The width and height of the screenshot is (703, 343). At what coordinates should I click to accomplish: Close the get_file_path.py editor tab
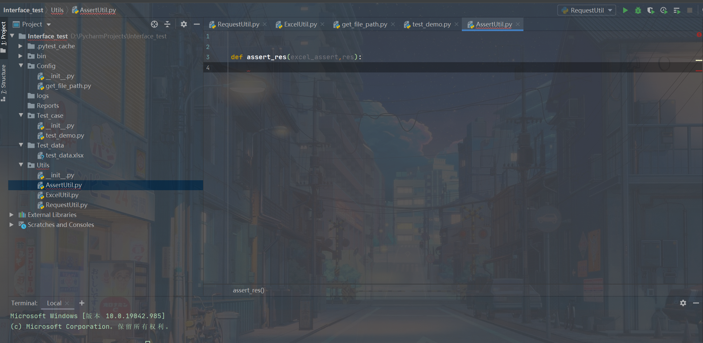(393, 24)
